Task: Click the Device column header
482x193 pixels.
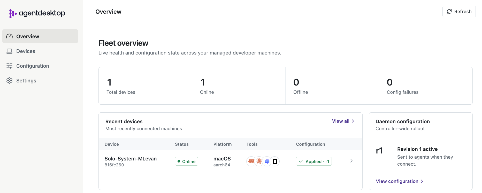Action: pos(112,144)
